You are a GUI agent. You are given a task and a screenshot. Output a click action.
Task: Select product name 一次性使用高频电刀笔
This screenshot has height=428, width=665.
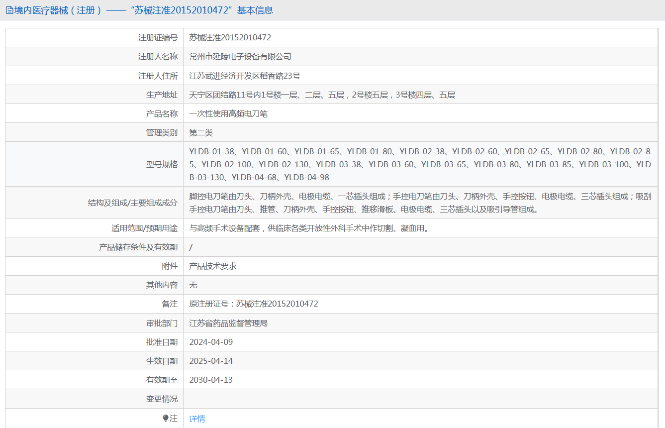pyautogui.click(x=228, y=113)
